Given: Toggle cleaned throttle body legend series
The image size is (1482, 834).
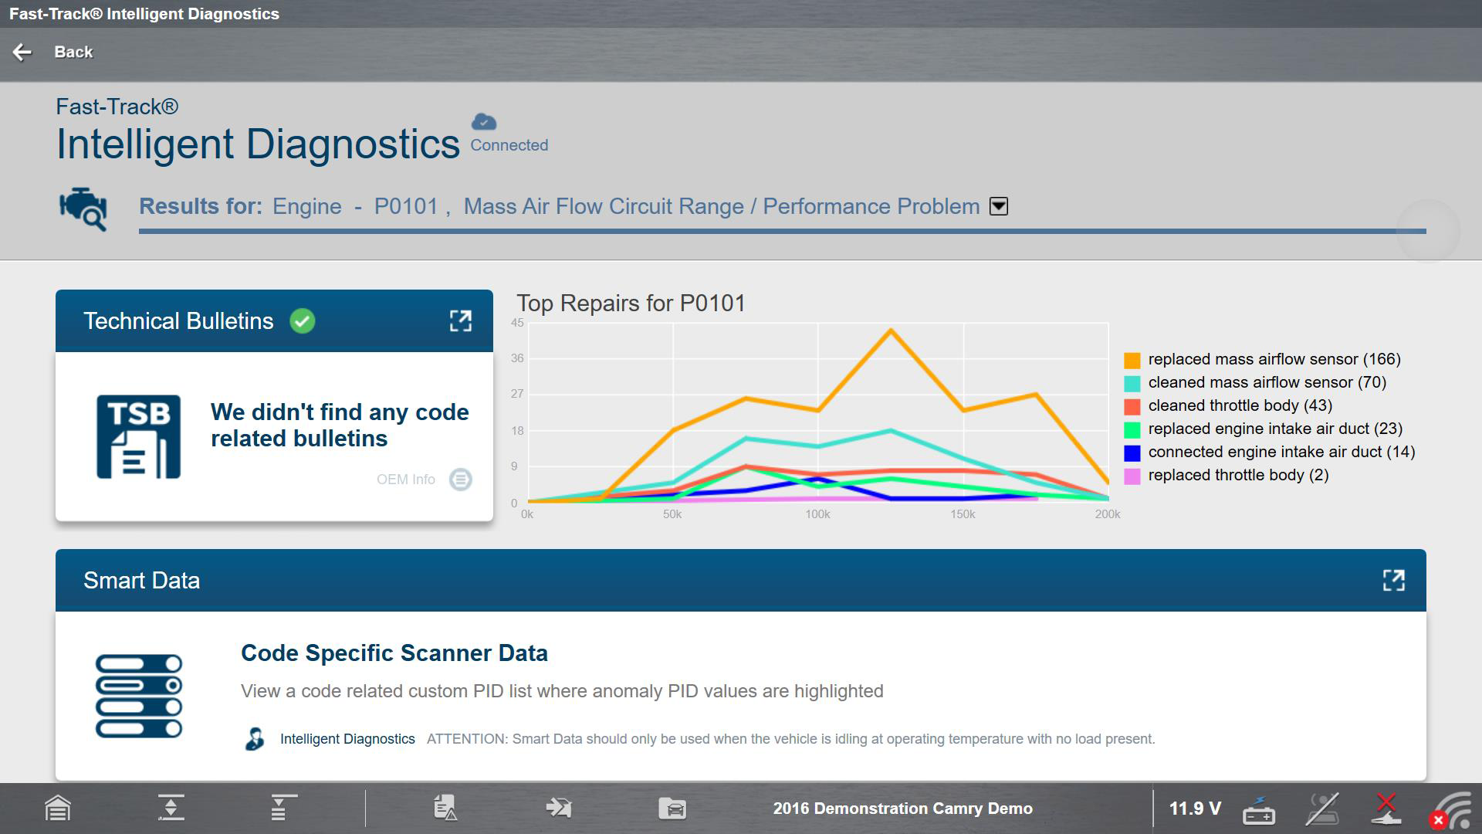Looking at the screenshot, I should click(x=1240, y=405).
